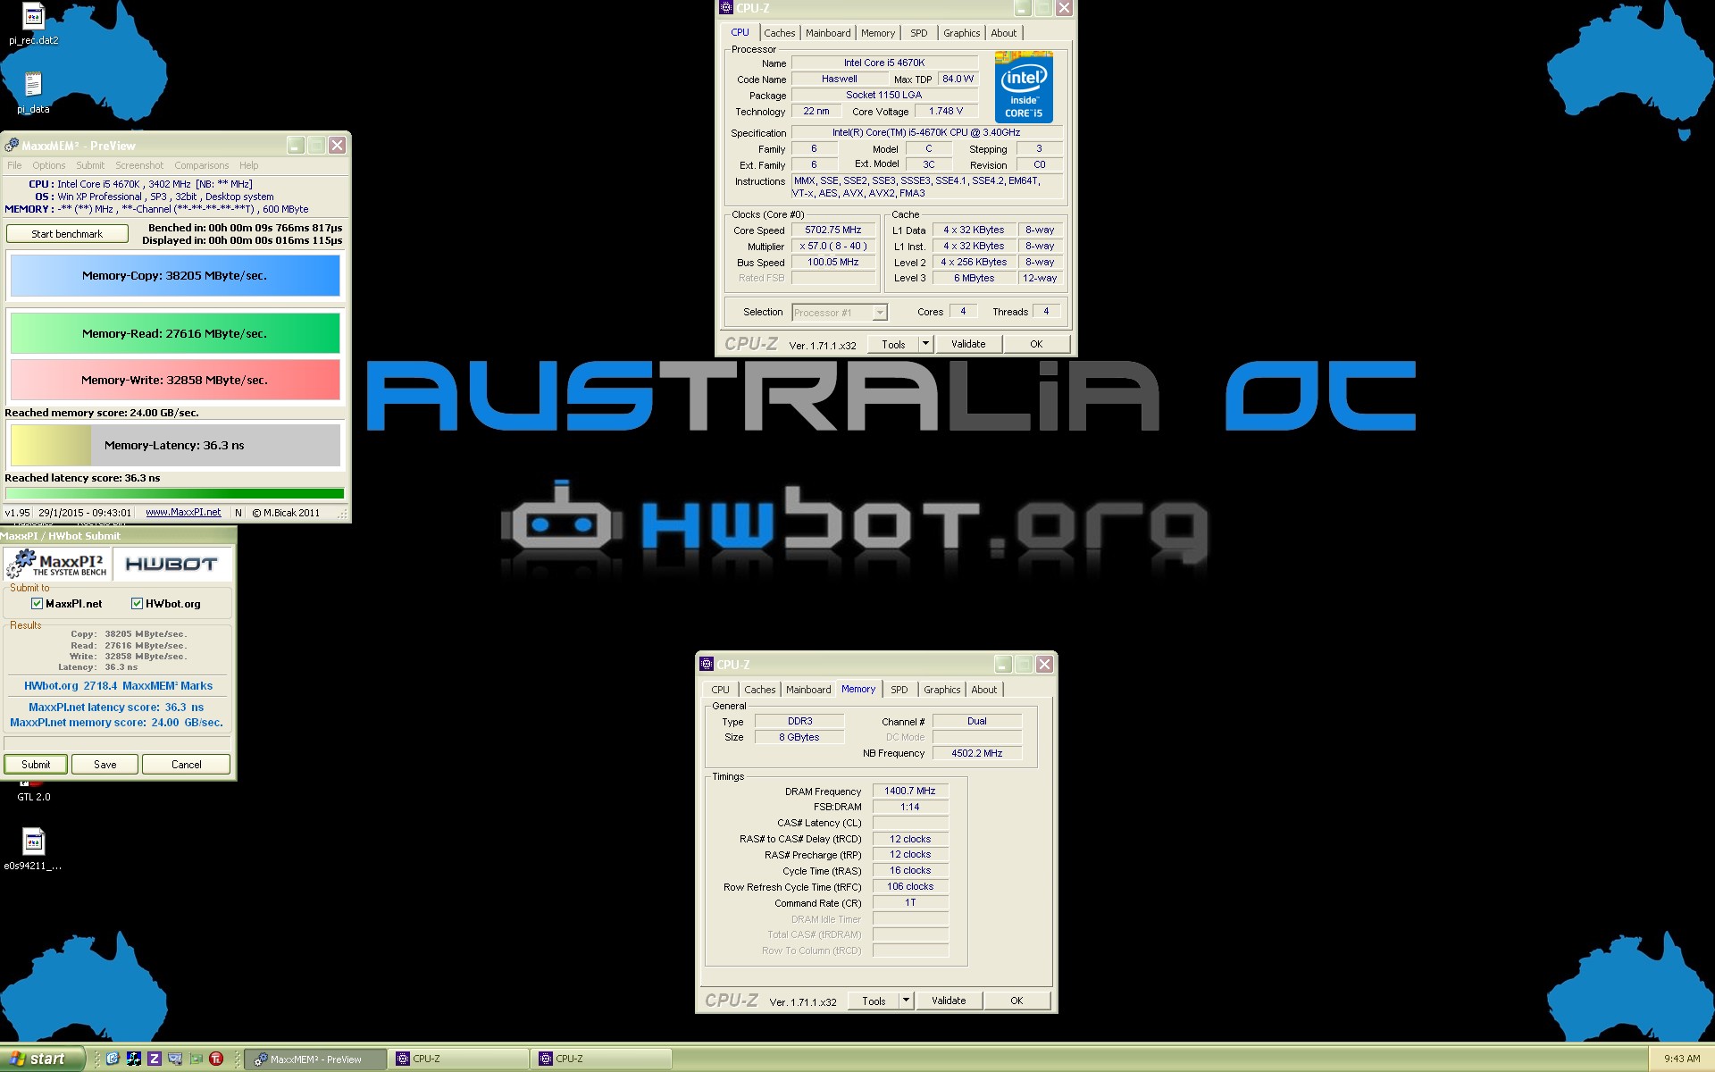The height and width of the screenshot is (1072, 1715).
Task: Click the green chip quick launch icon
Action: coord(195,1059)
